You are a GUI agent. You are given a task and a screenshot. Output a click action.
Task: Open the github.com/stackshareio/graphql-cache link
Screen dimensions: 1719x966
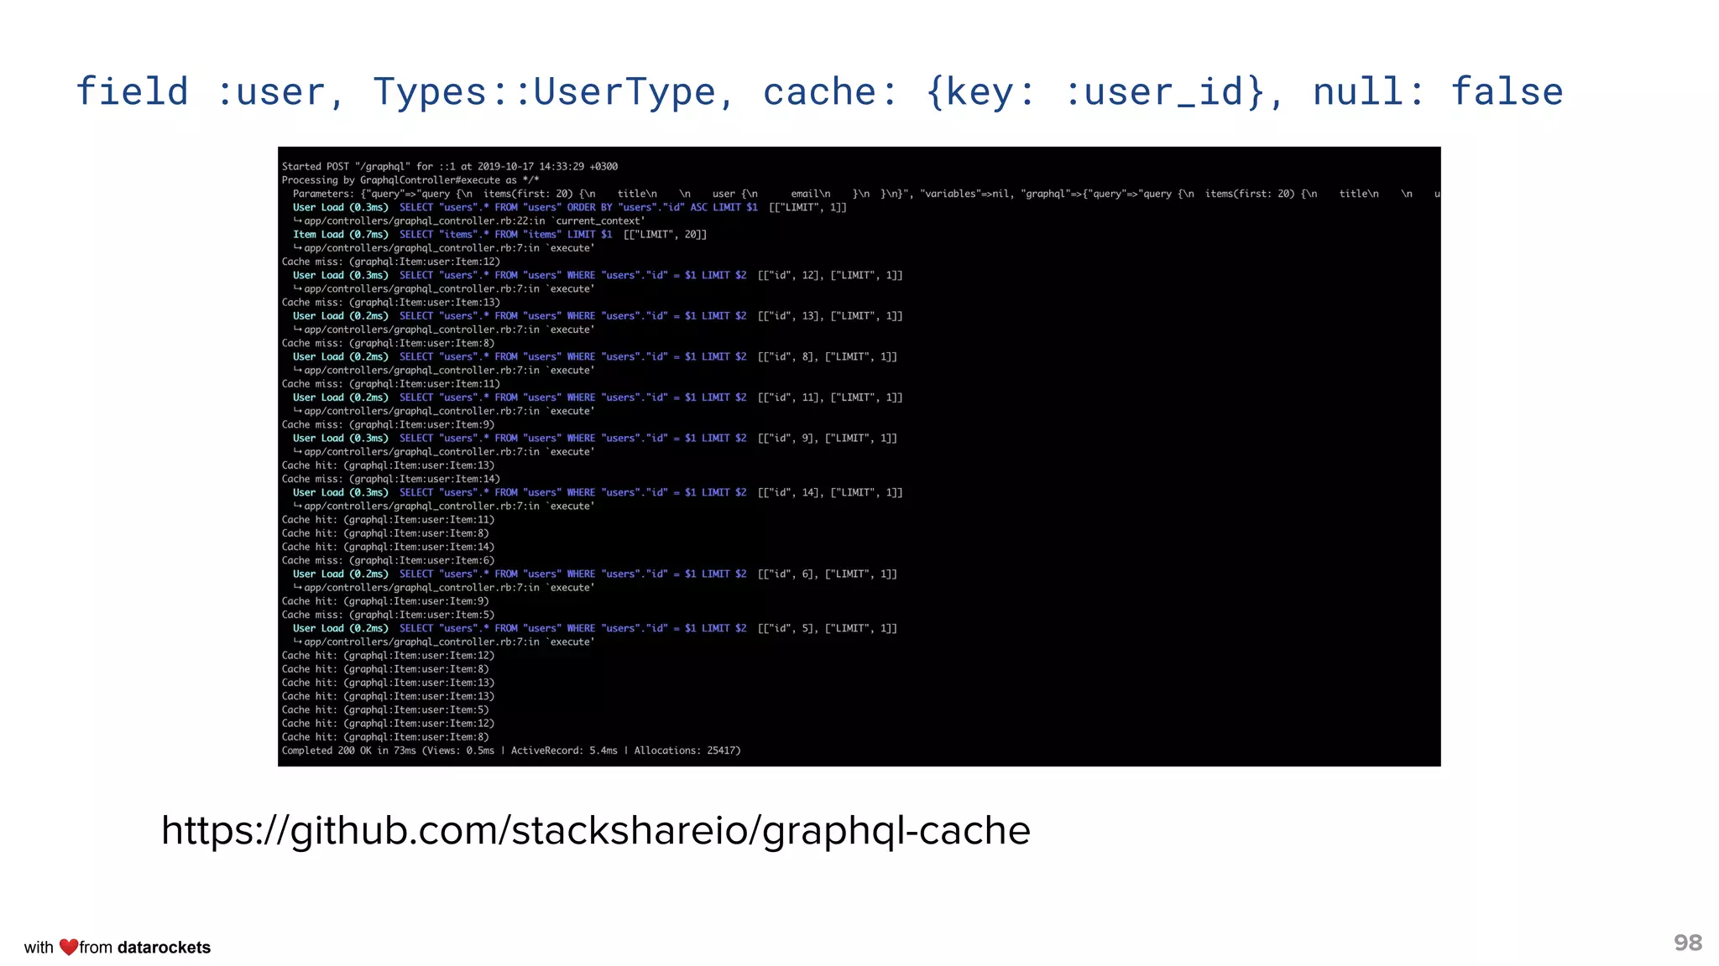click(x=596, y=831)
